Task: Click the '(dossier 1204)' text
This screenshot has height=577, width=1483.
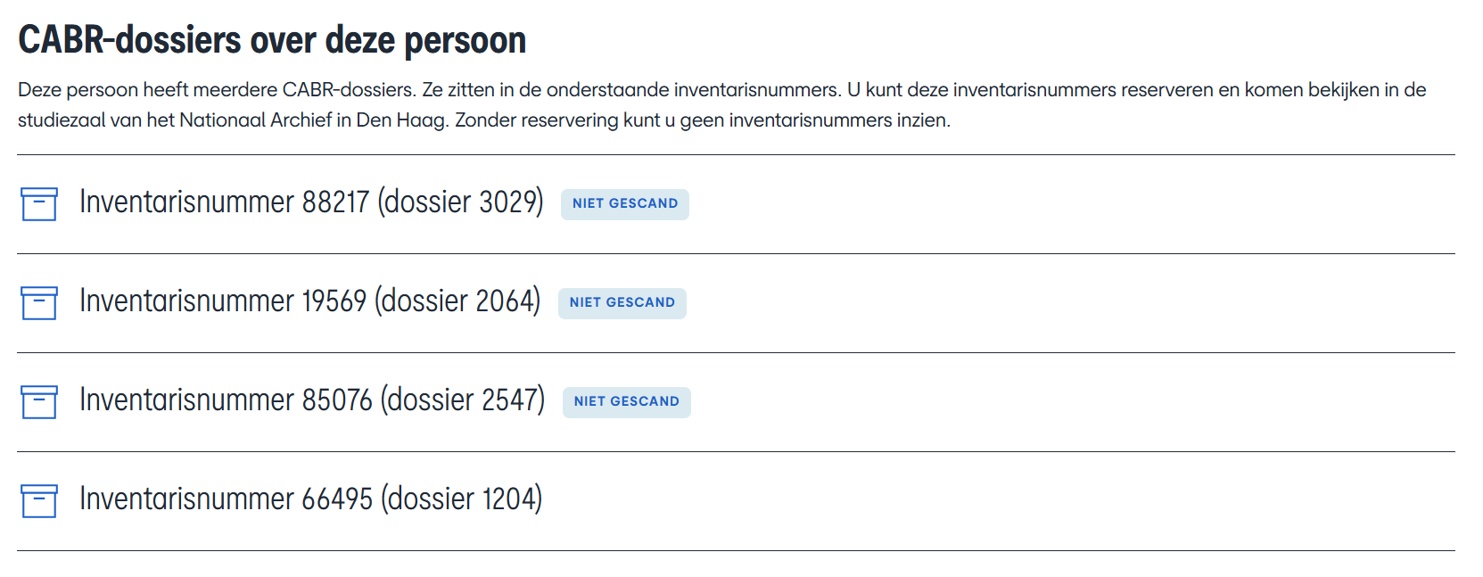Action: (462, 499)
